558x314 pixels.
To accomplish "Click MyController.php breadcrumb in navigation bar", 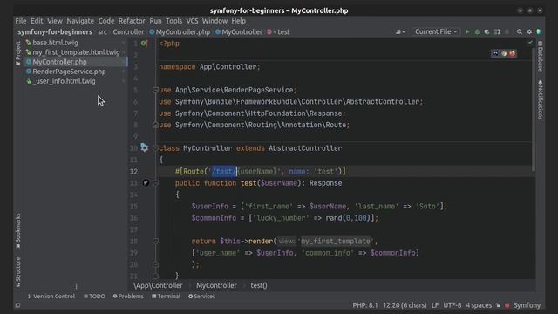I will 180,32.
